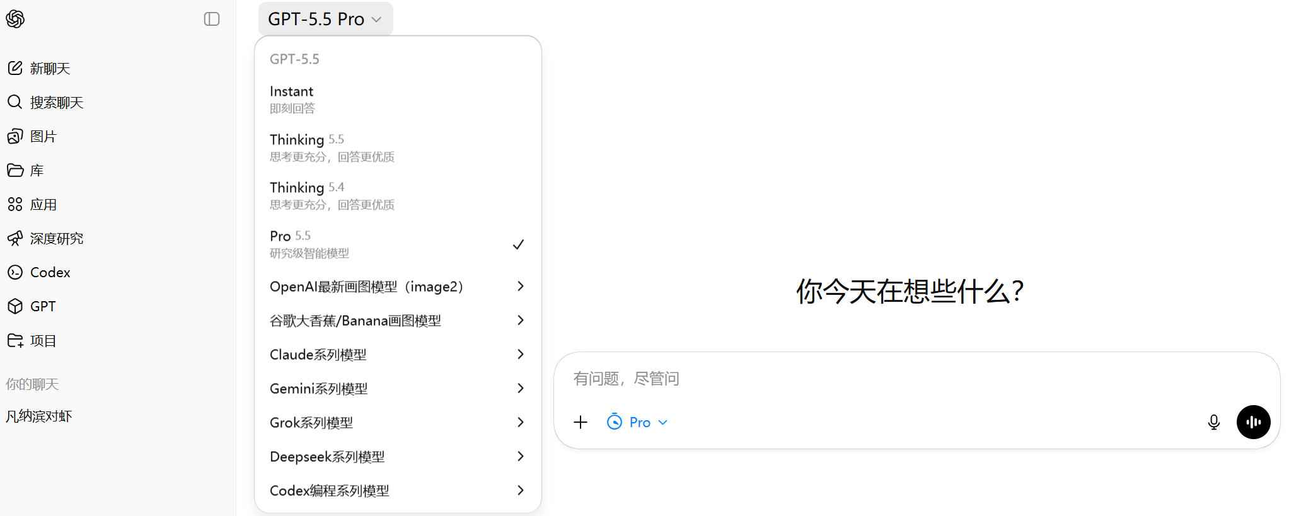Click the Codex sidebar icon
The image size is (1301, 516).
tap(15, 272)
